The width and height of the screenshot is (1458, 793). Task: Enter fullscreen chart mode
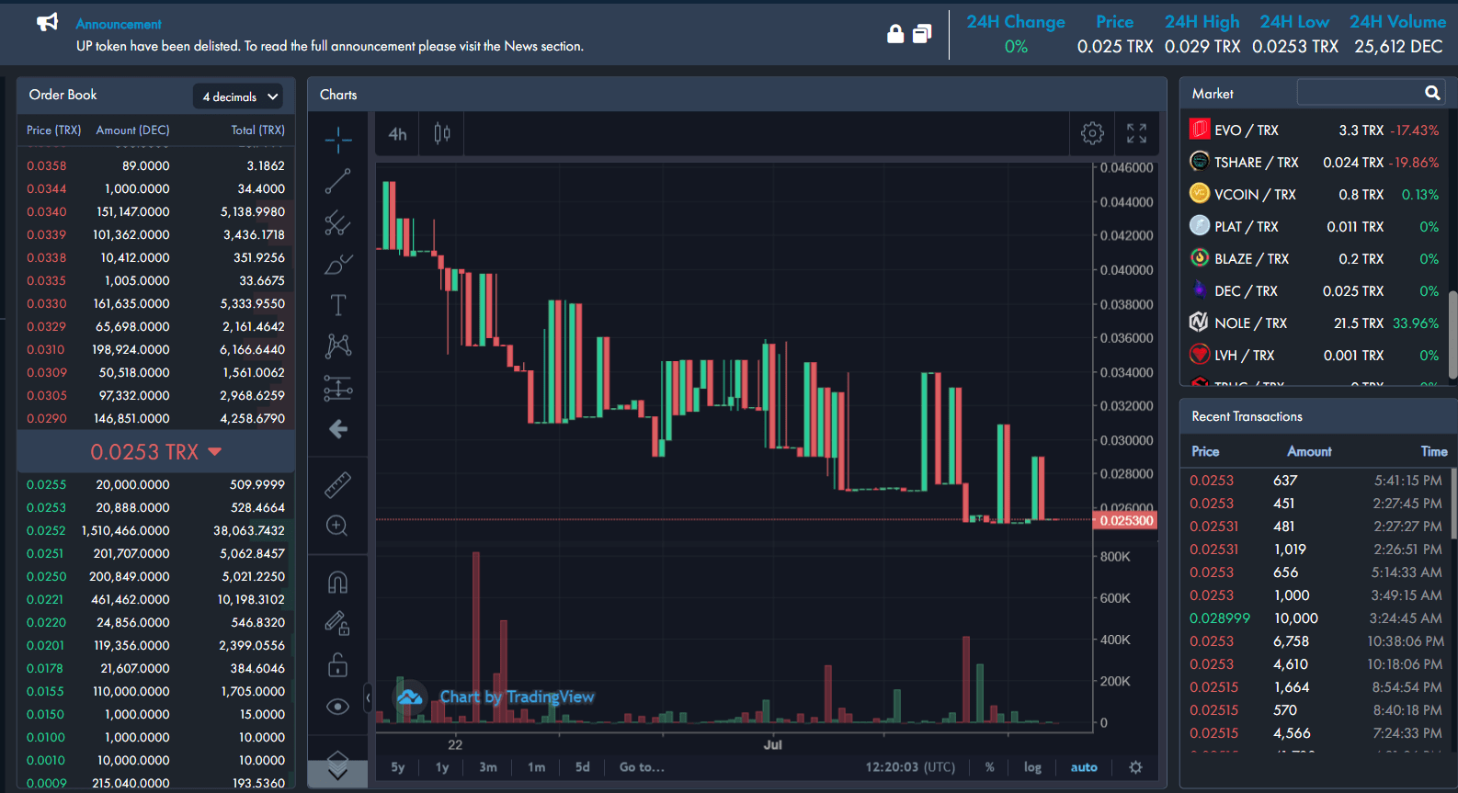tap(1136, 134)
